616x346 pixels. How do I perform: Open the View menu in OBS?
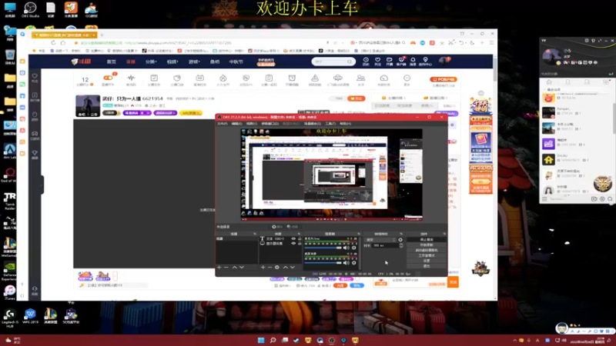tap(252, 124)
